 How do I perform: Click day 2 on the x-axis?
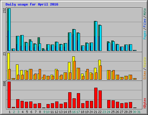click(x=14, y=112)
